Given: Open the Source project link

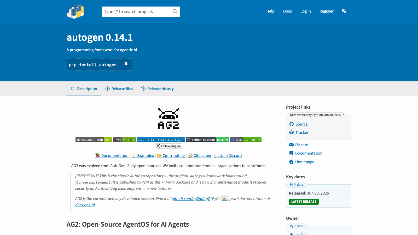Looking at the screenshot, I should pyautogui.click(x=298, y=124).
